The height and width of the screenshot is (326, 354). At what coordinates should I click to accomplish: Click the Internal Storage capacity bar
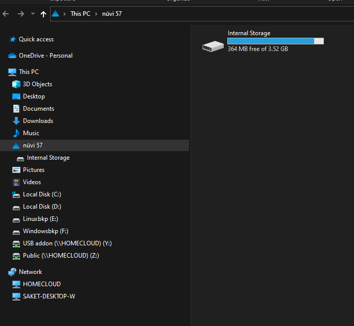tap(275, 41)
